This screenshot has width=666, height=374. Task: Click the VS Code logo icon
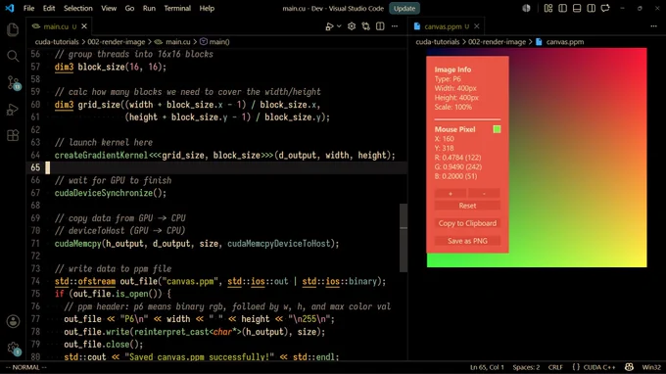point(10,8)
